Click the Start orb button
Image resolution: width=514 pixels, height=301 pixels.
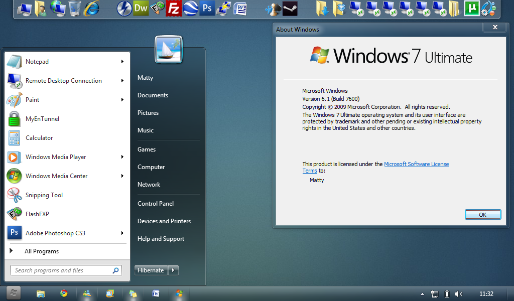pos(14,293)
